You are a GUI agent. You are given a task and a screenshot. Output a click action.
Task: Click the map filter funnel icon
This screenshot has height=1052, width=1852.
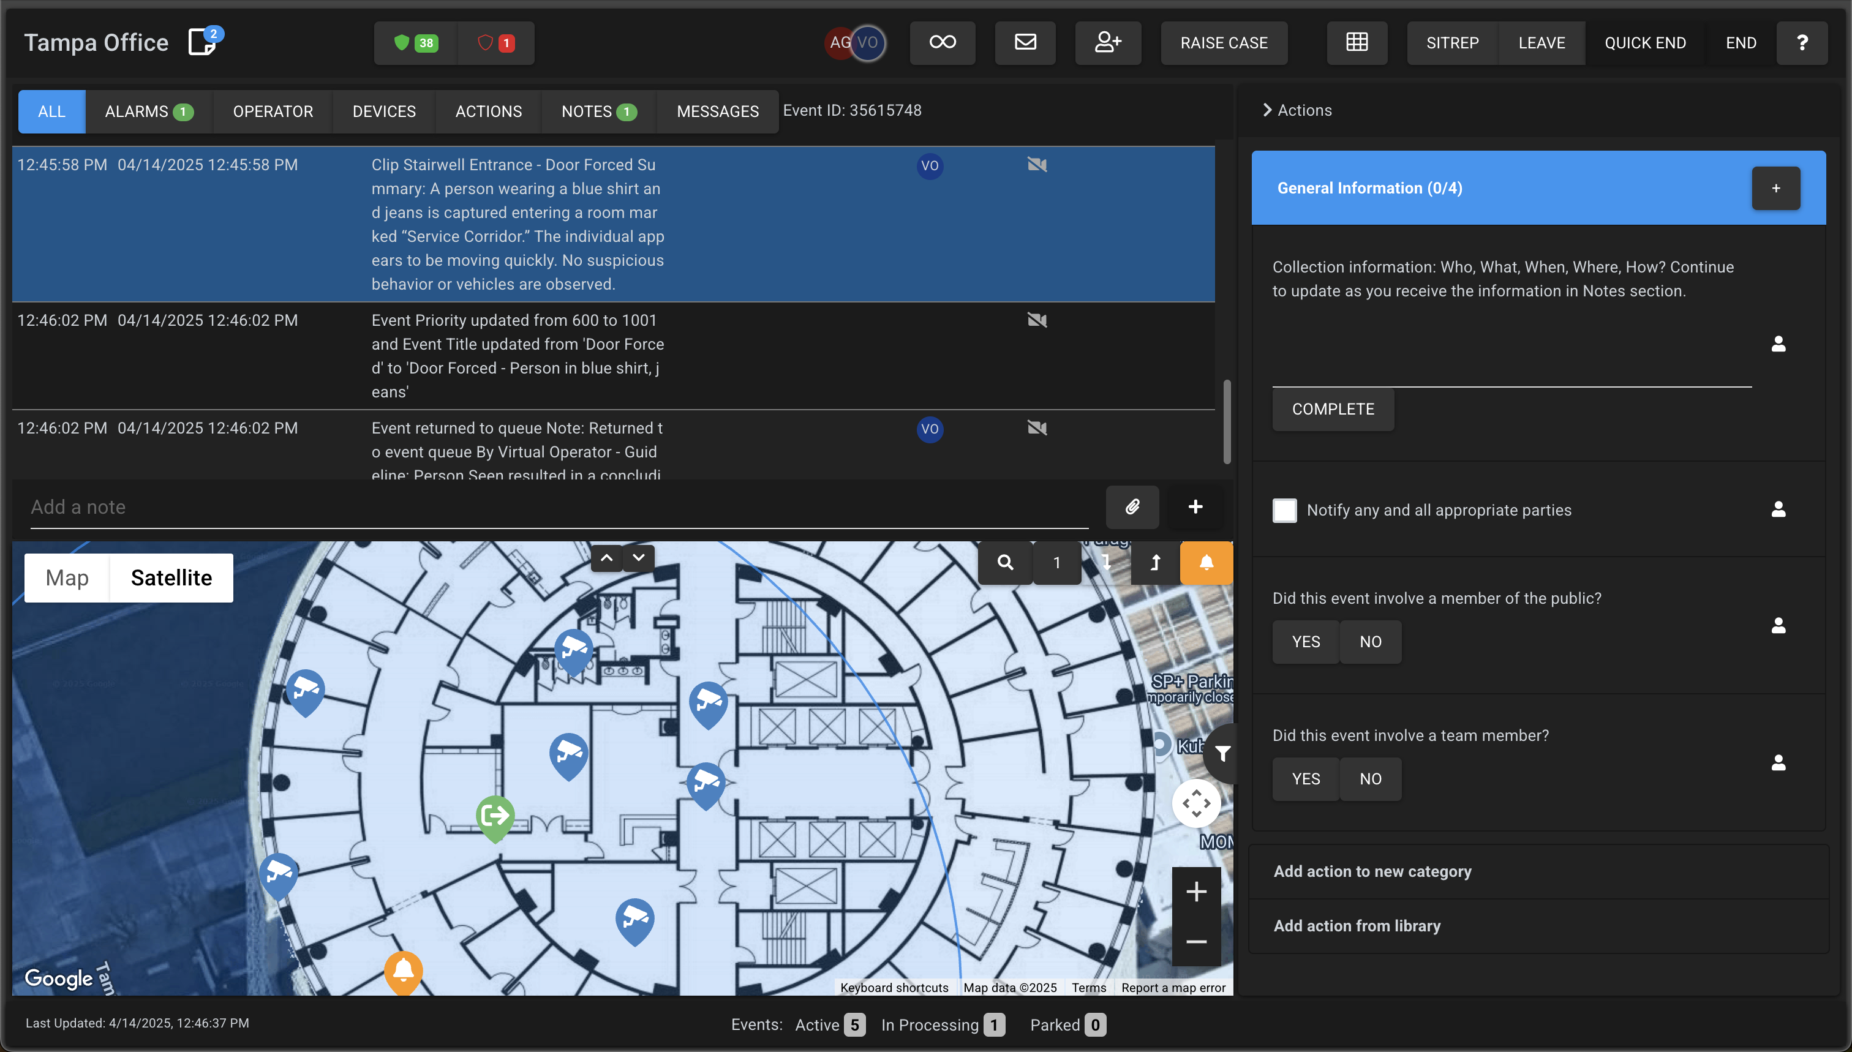coord(1222,754)
